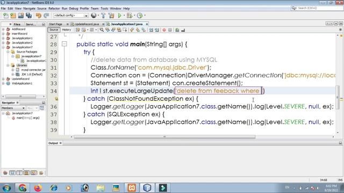
Task: Switch to the UpdateRecord.java tab
Action: [87, 24]
